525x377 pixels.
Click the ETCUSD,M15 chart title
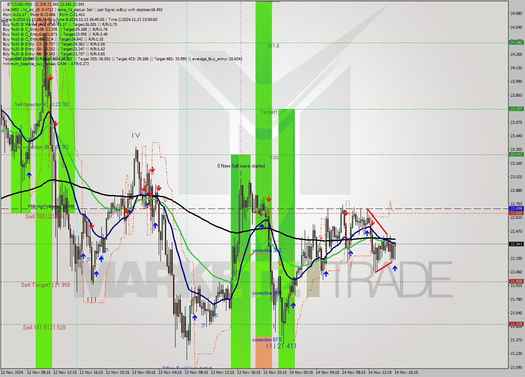pos(20,4)
